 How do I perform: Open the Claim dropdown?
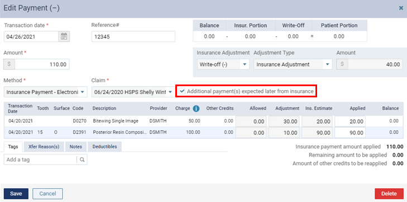(170, 92)
